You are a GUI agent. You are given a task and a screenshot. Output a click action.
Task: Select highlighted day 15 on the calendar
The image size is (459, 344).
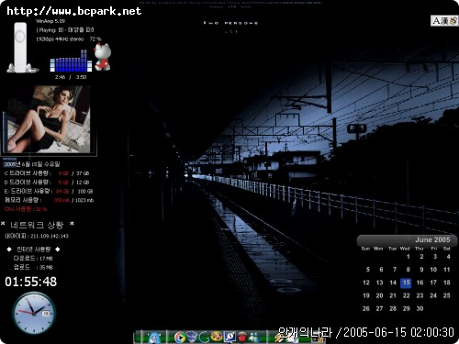pos(406,283)
